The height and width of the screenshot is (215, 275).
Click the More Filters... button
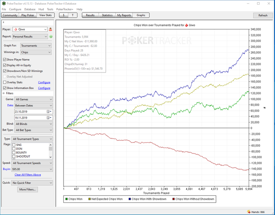point(27,190)
